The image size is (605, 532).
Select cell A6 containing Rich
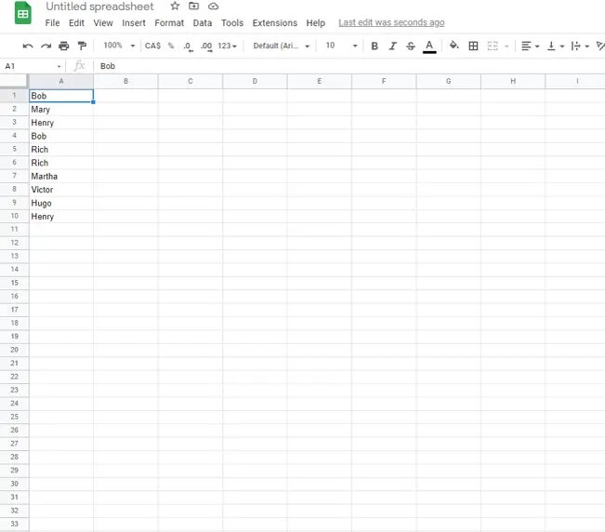(x=61, y=163)
